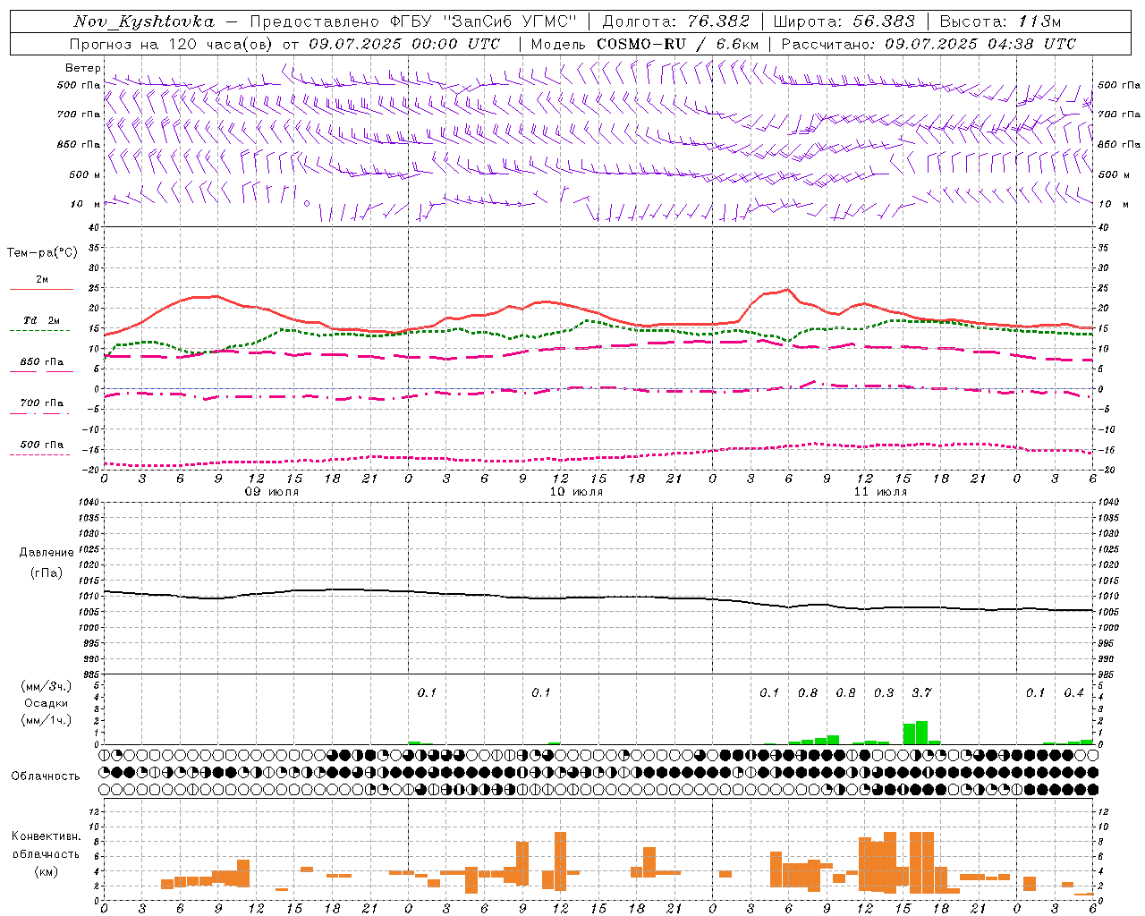This screenshot has width=1145, height=916.
Task: Click the 'Ветер' wind panel label
Action: (x=83, y=68)
